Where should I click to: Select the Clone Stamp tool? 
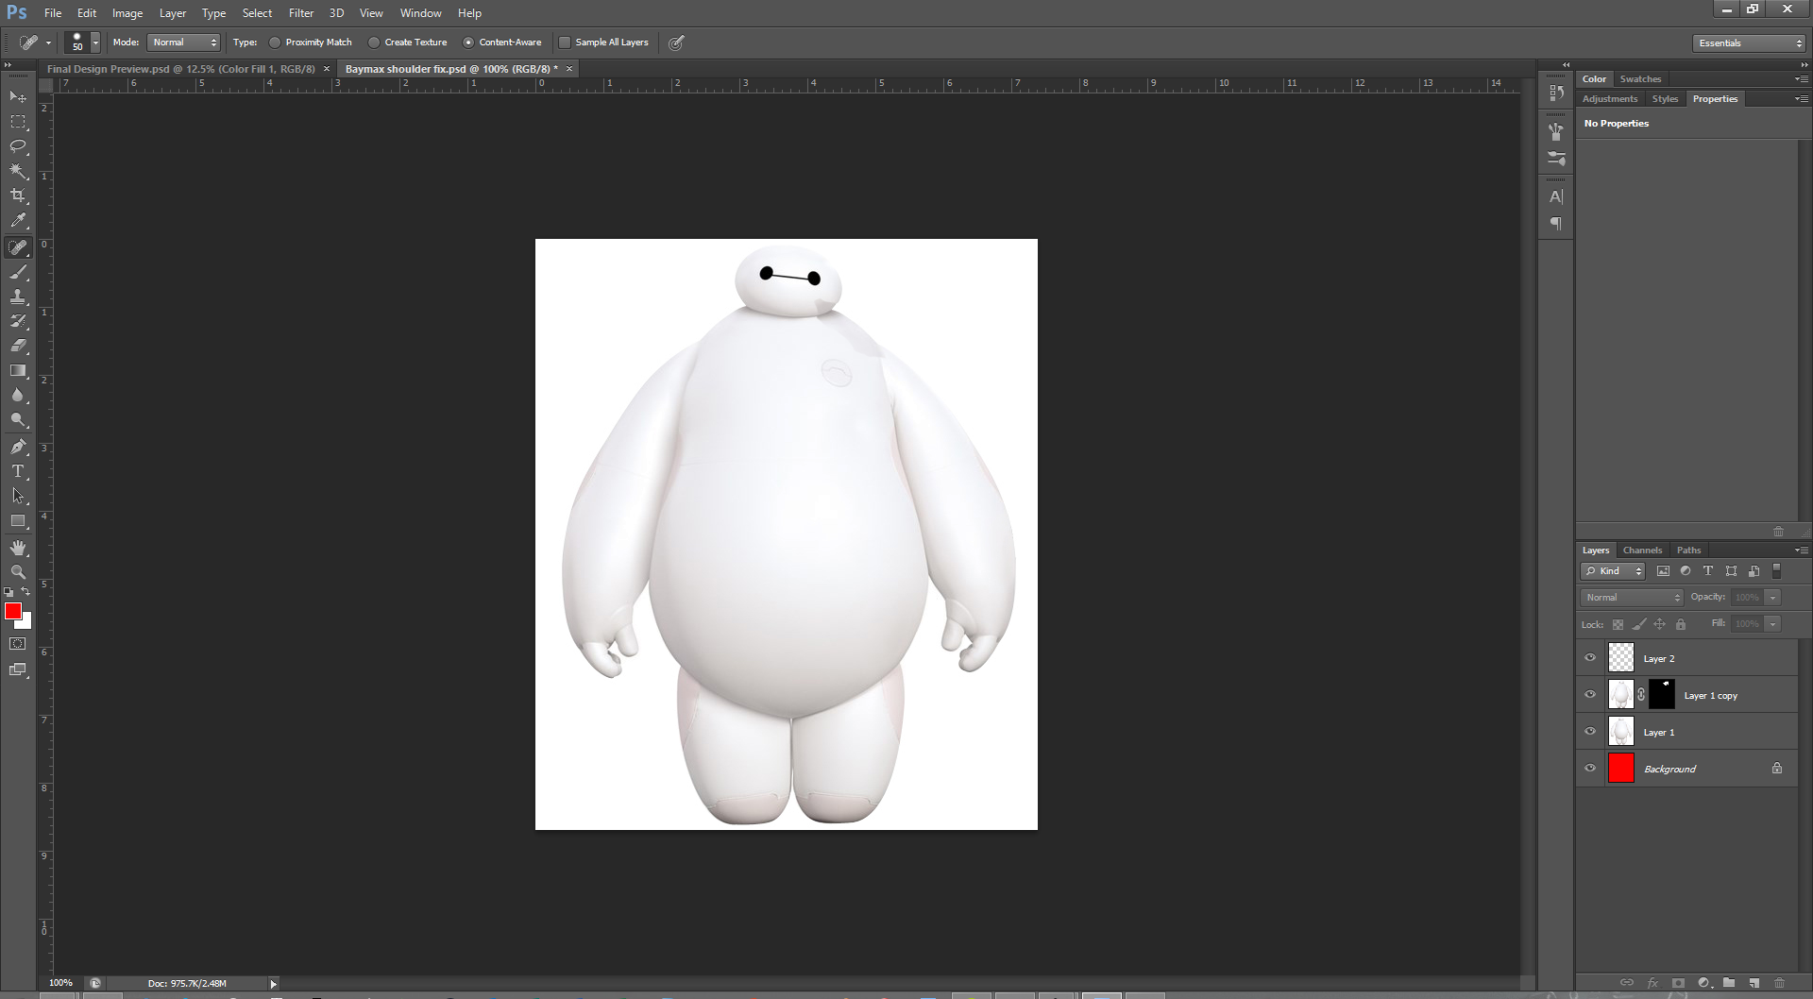18,296
